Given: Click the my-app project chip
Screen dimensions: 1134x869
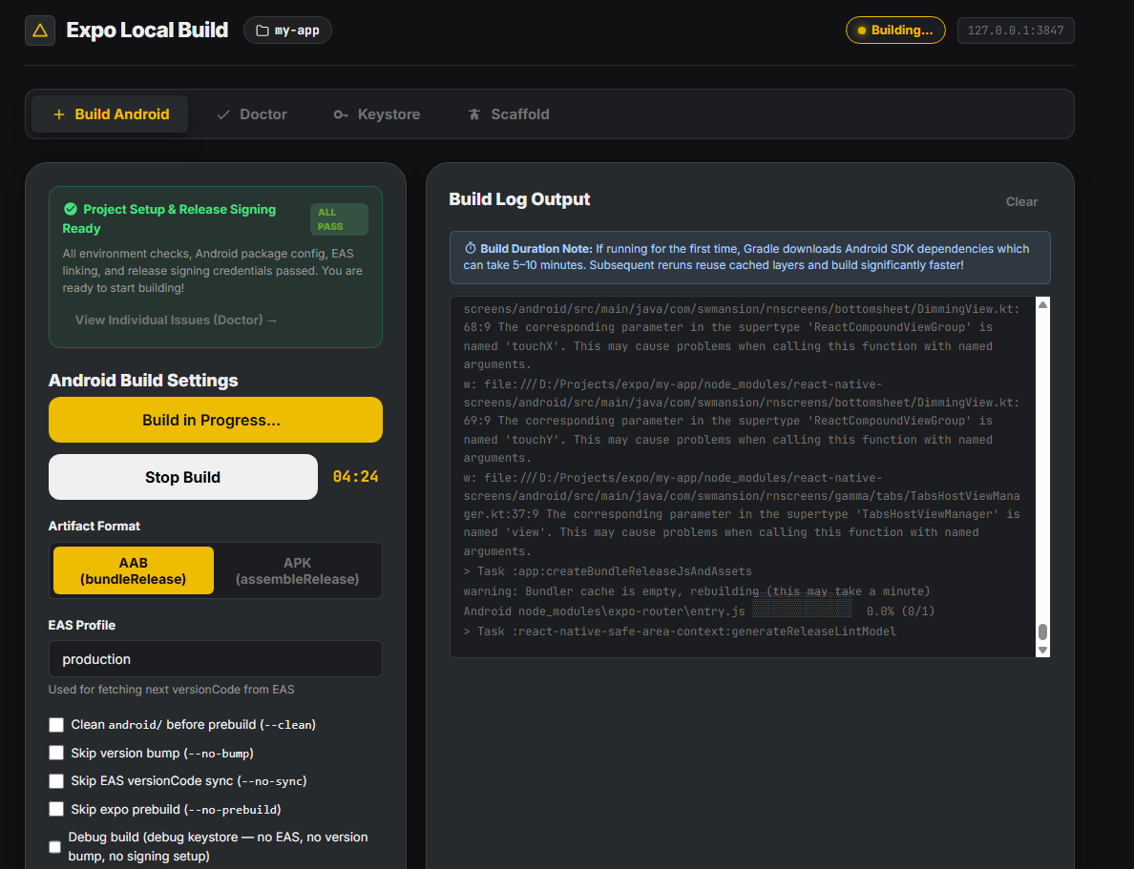Looking at the screenshot, I should tap(288, 31).
